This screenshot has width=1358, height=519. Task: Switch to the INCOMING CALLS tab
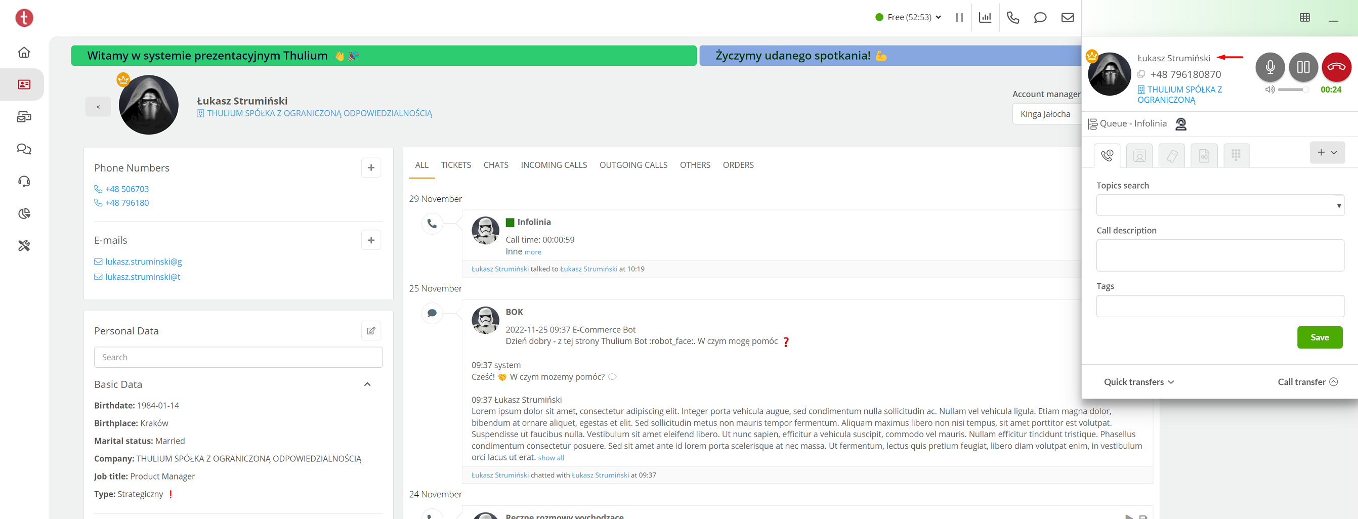(554, 165)
